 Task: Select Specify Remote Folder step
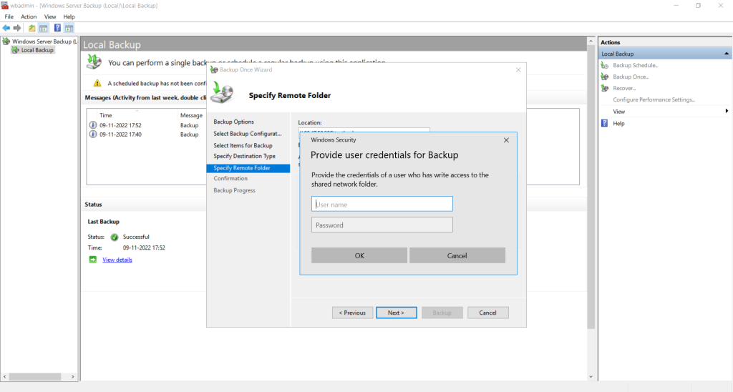tap(248, 168)
